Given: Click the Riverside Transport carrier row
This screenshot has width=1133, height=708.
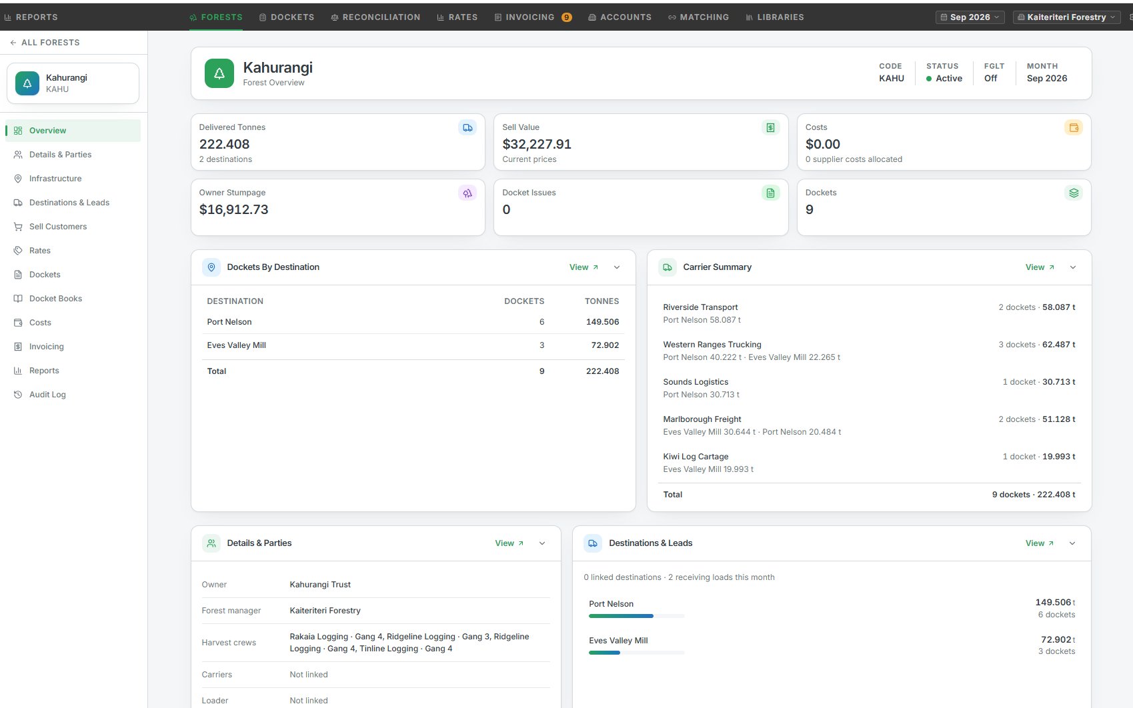Looking at the screenshot, I should [x=869, y=313].
